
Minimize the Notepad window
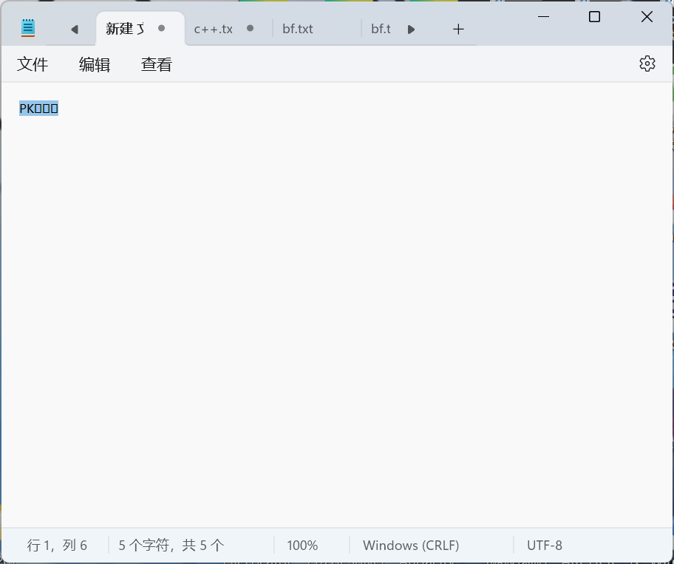pos(544,17)
